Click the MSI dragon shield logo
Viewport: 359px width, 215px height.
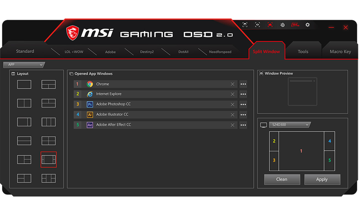point(73,33)
